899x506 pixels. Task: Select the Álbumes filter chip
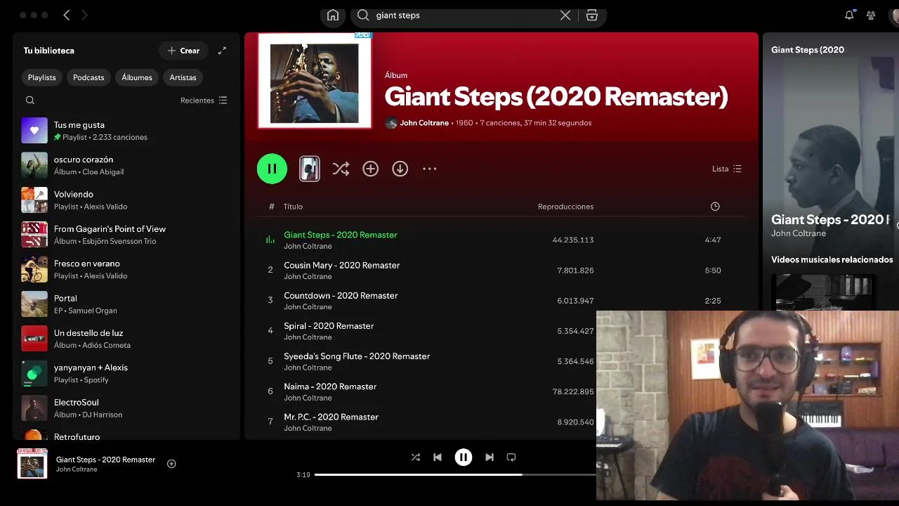(137, 77)
